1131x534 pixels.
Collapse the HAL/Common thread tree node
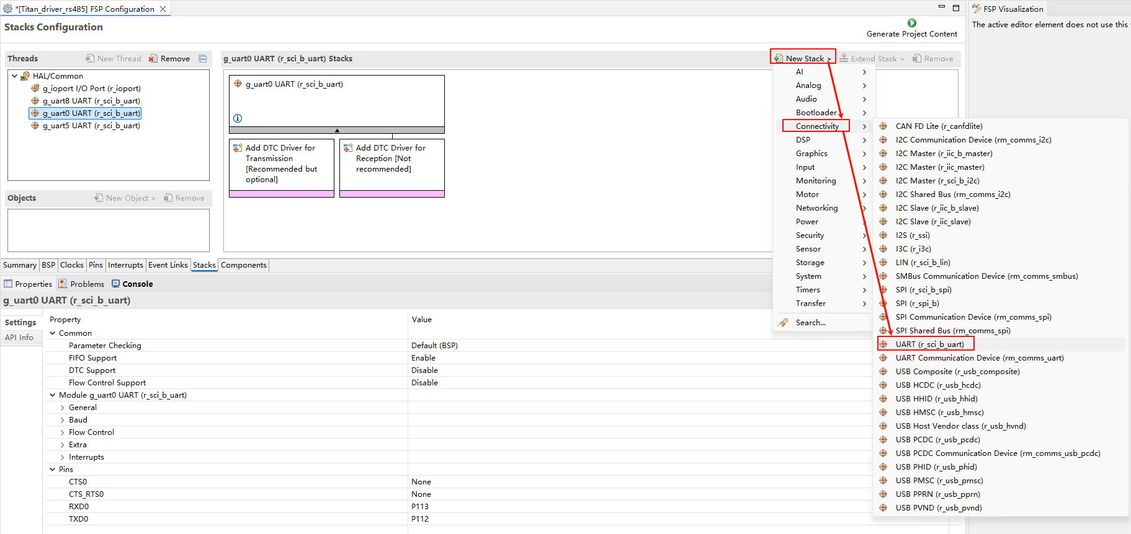15,76
